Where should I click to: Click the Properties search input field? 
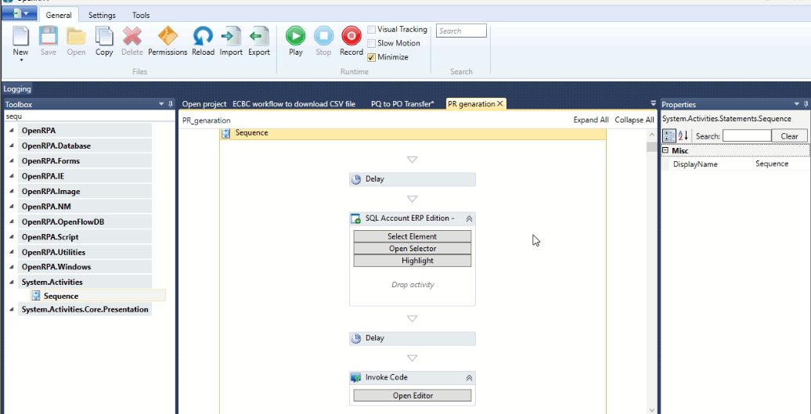[746, 136]
